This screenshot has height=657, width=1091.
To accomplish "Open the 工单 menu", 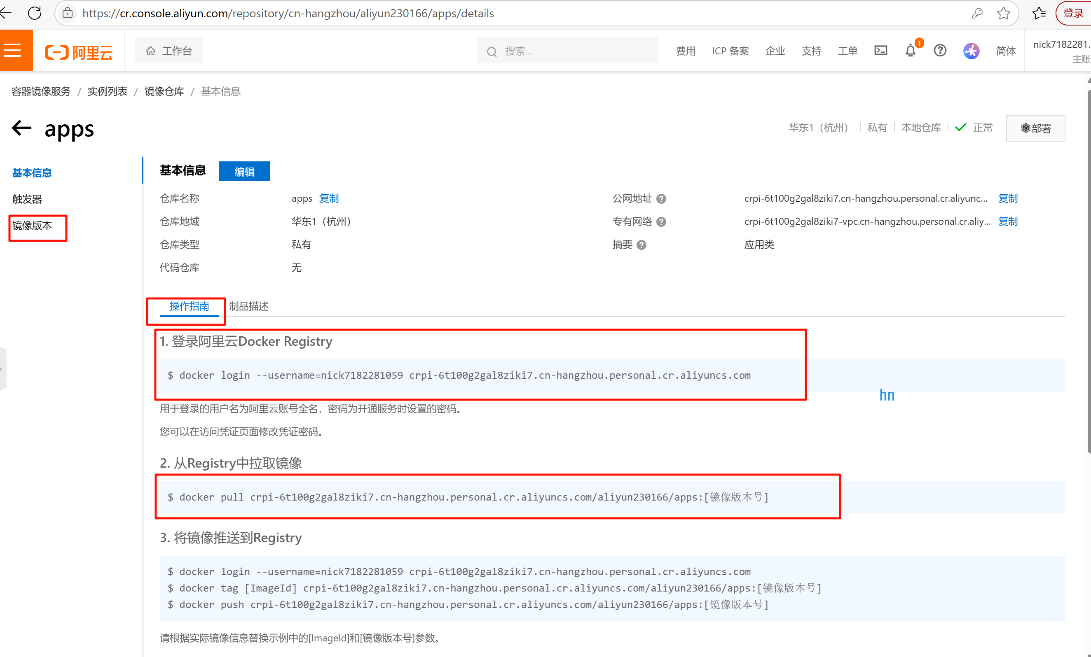I will tap(848, 51).
